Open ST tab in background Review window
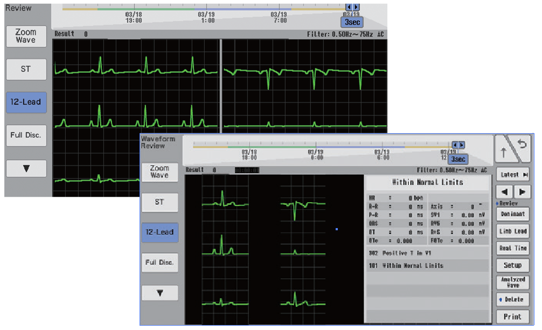 26,69
